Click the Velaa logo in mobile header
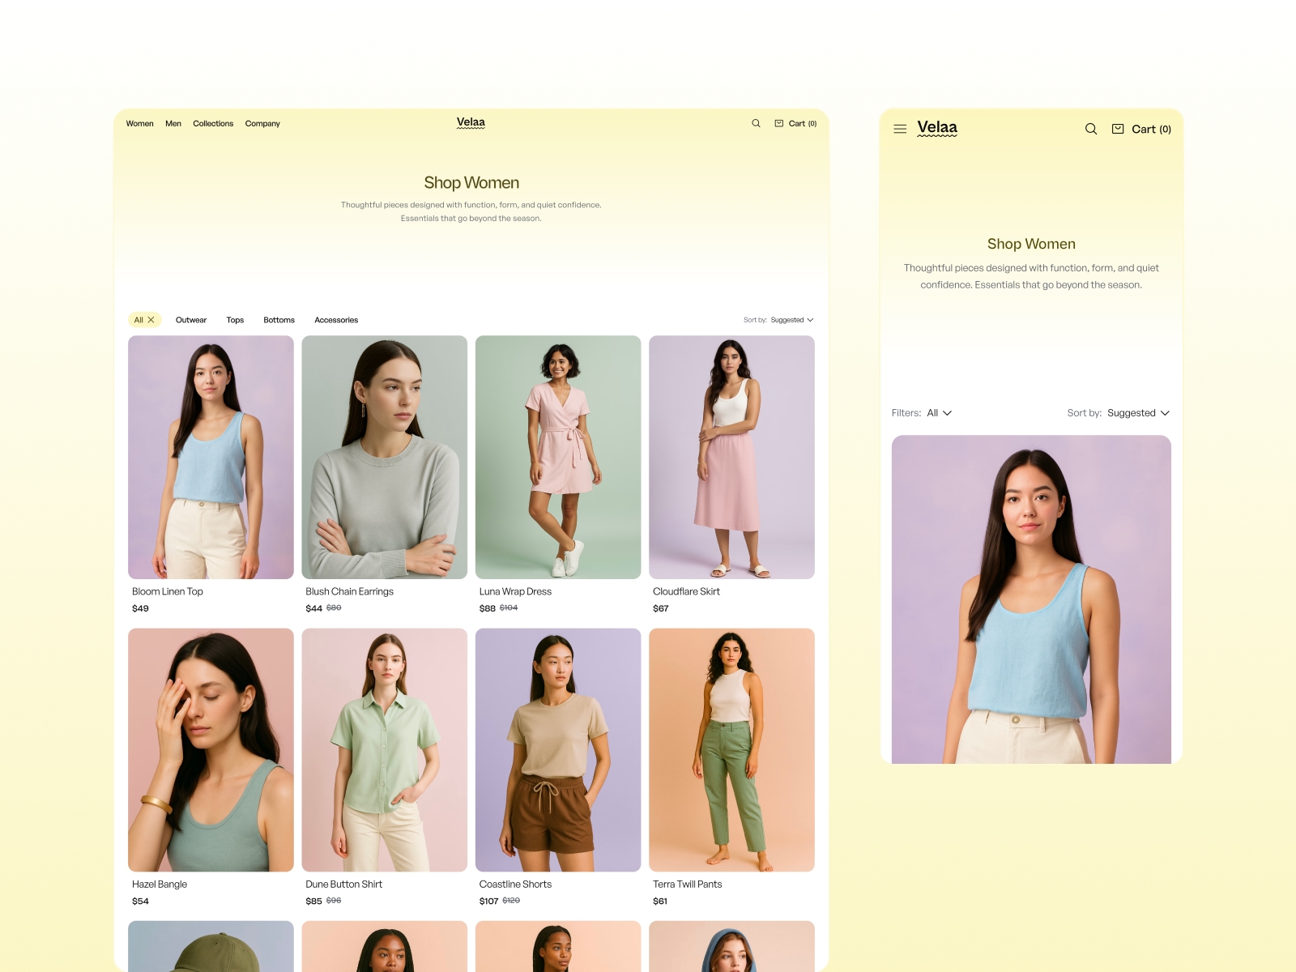 click(x=937, y=128)
